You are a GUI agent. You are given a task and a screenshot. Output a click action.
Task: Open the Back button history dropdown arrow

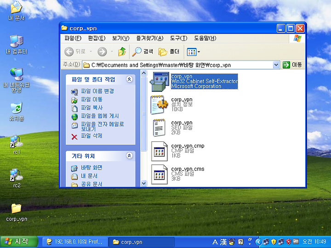[x=91, y=51]
